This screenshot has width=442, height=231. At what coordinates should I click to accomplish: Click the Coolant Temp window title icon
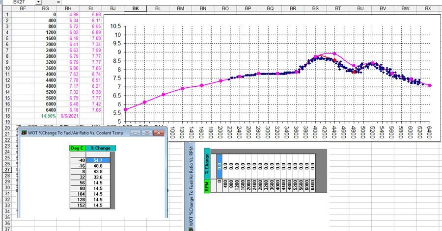pyautogui.click(x=23, y=133)
